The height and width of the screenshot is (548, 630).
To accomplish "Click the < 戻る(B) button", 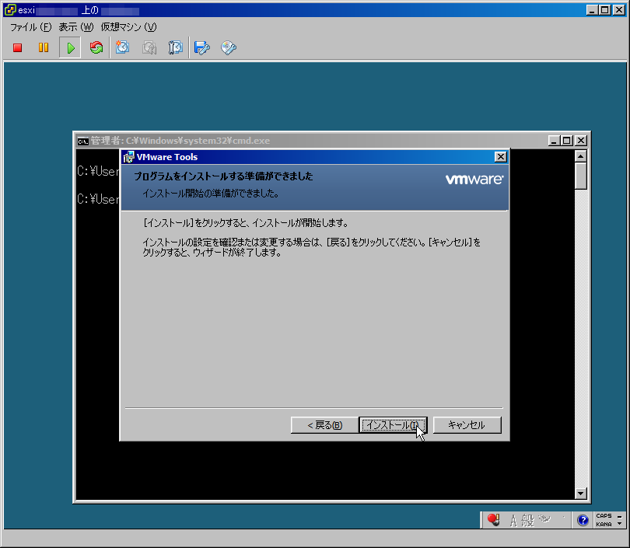I will coord(324,424).
